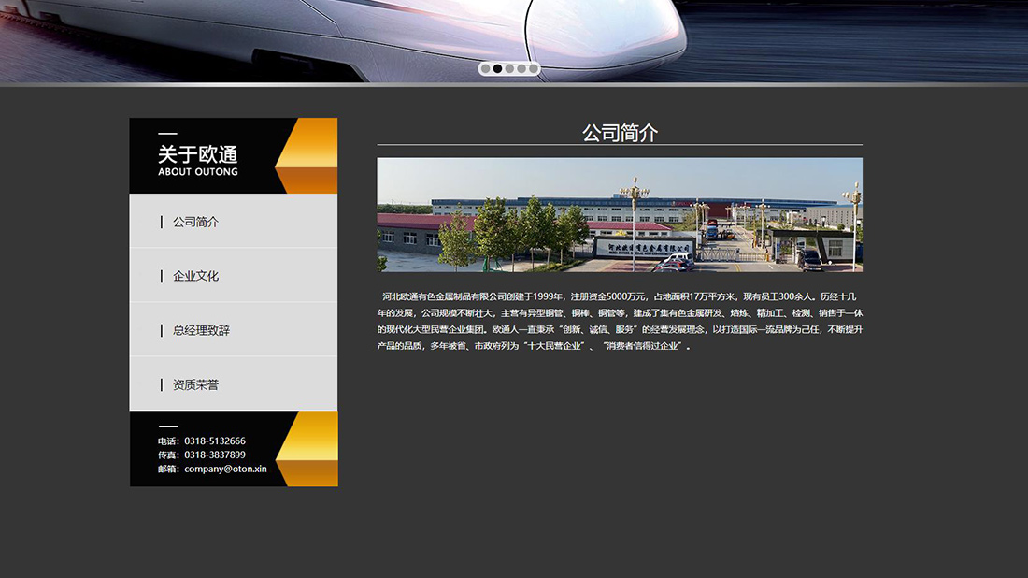1028x578 pixels.
Task: Jump to the fourth carousel slide dot
Action: 521,68
